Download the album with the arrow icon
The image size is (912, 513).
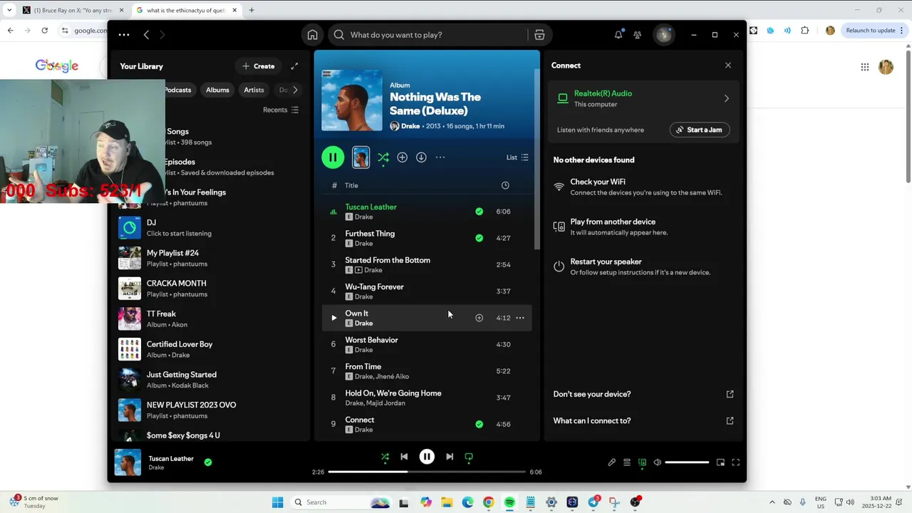tap(421, 157)
